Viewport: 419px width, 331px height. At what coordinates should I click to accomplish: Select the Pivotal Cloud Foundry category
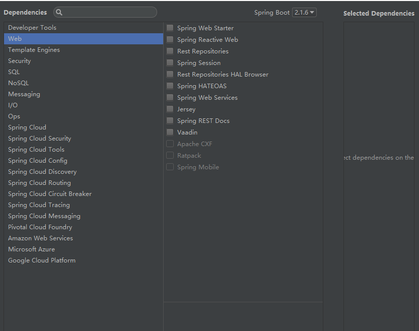point(84,227)
